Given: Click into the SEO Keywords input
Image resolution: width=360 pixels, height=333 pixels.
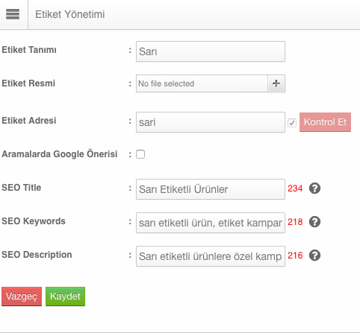Looking at the screenshot, I should tap(211, 223).
